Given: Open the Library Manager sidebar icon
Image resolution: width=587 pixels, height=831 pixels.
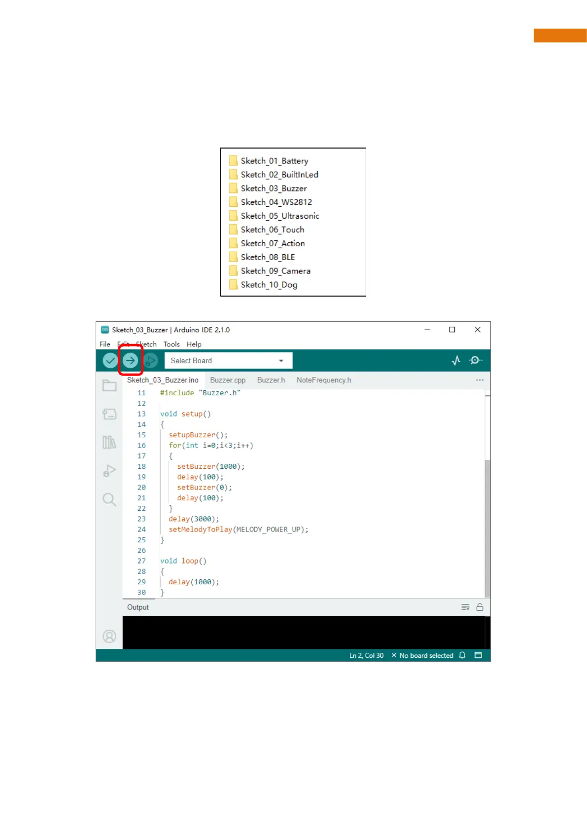Looking at the screenshot, I should point(109,442).
